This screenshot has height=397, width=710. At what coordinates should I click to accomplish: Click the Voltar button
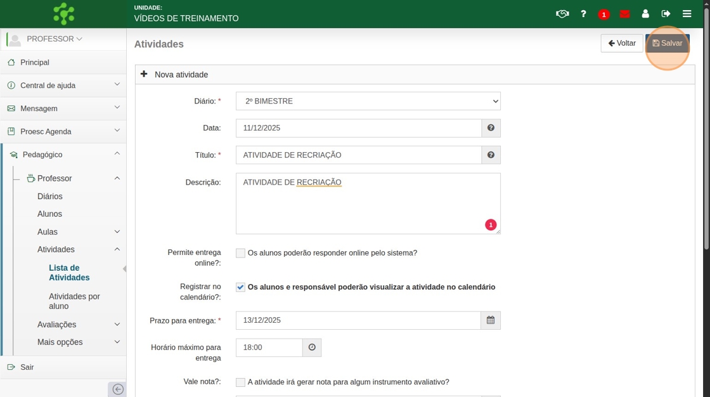click(622, 44)
